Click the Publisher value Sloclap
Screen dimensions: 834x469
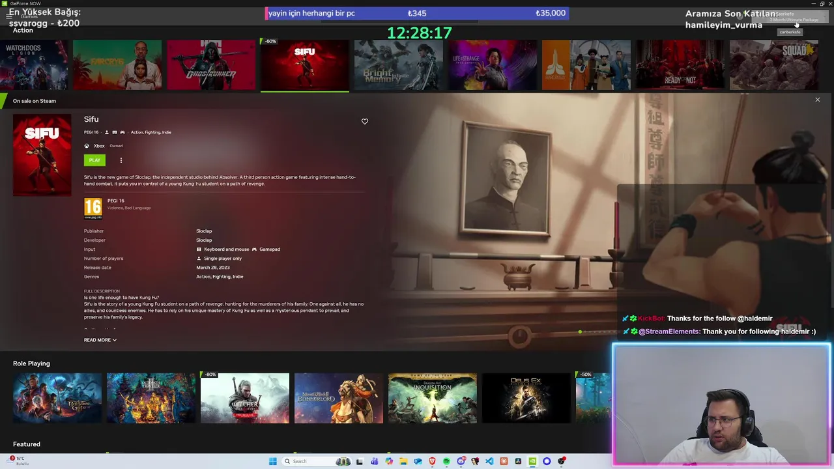coord(204,231)
